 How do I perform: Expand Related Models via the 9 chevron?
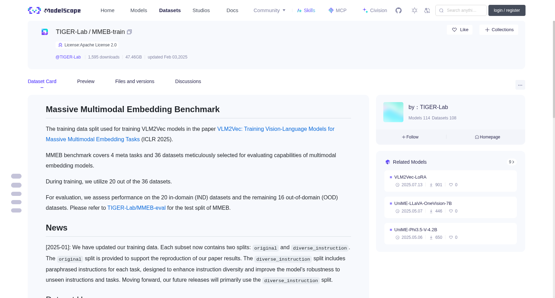512,162
